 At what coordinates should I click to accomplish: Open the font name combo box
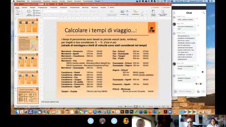53,11
